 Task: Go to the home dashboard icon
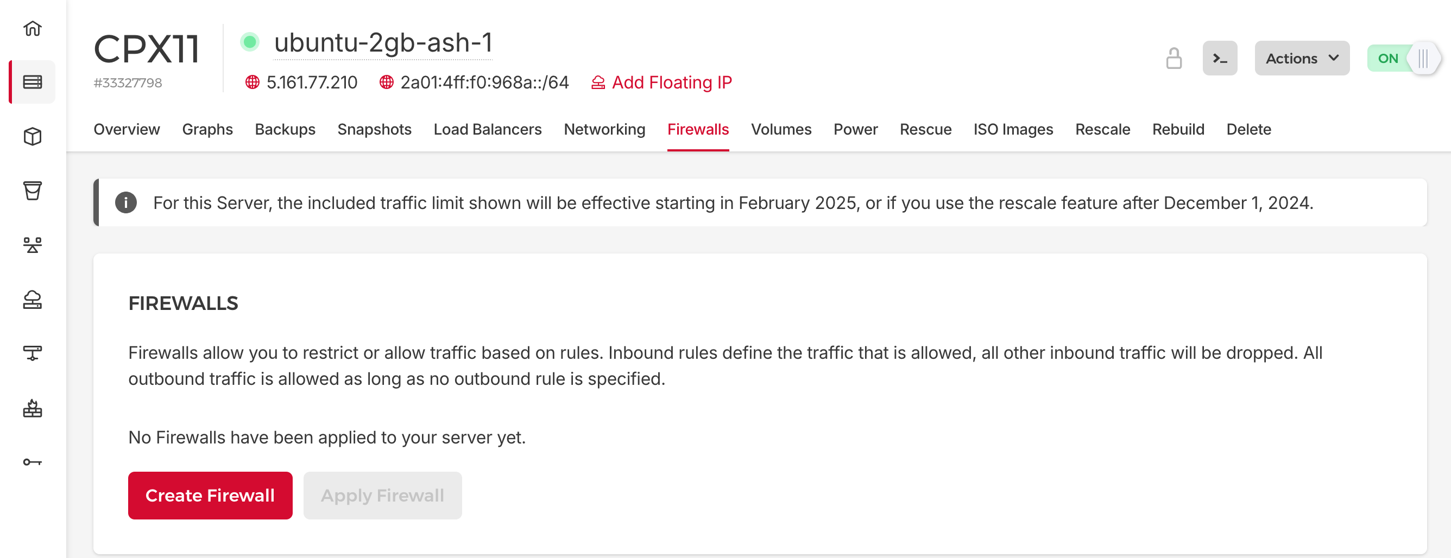coord(33,28)
